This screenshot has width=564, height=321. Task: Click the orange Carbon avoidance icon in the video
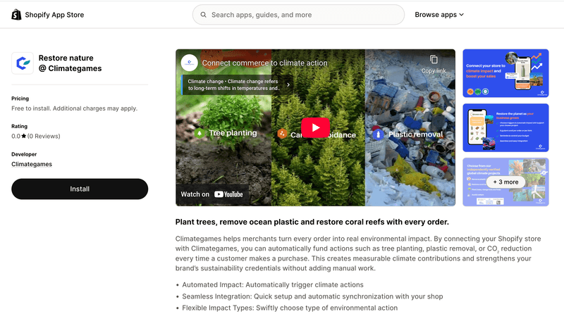point(283,134)
